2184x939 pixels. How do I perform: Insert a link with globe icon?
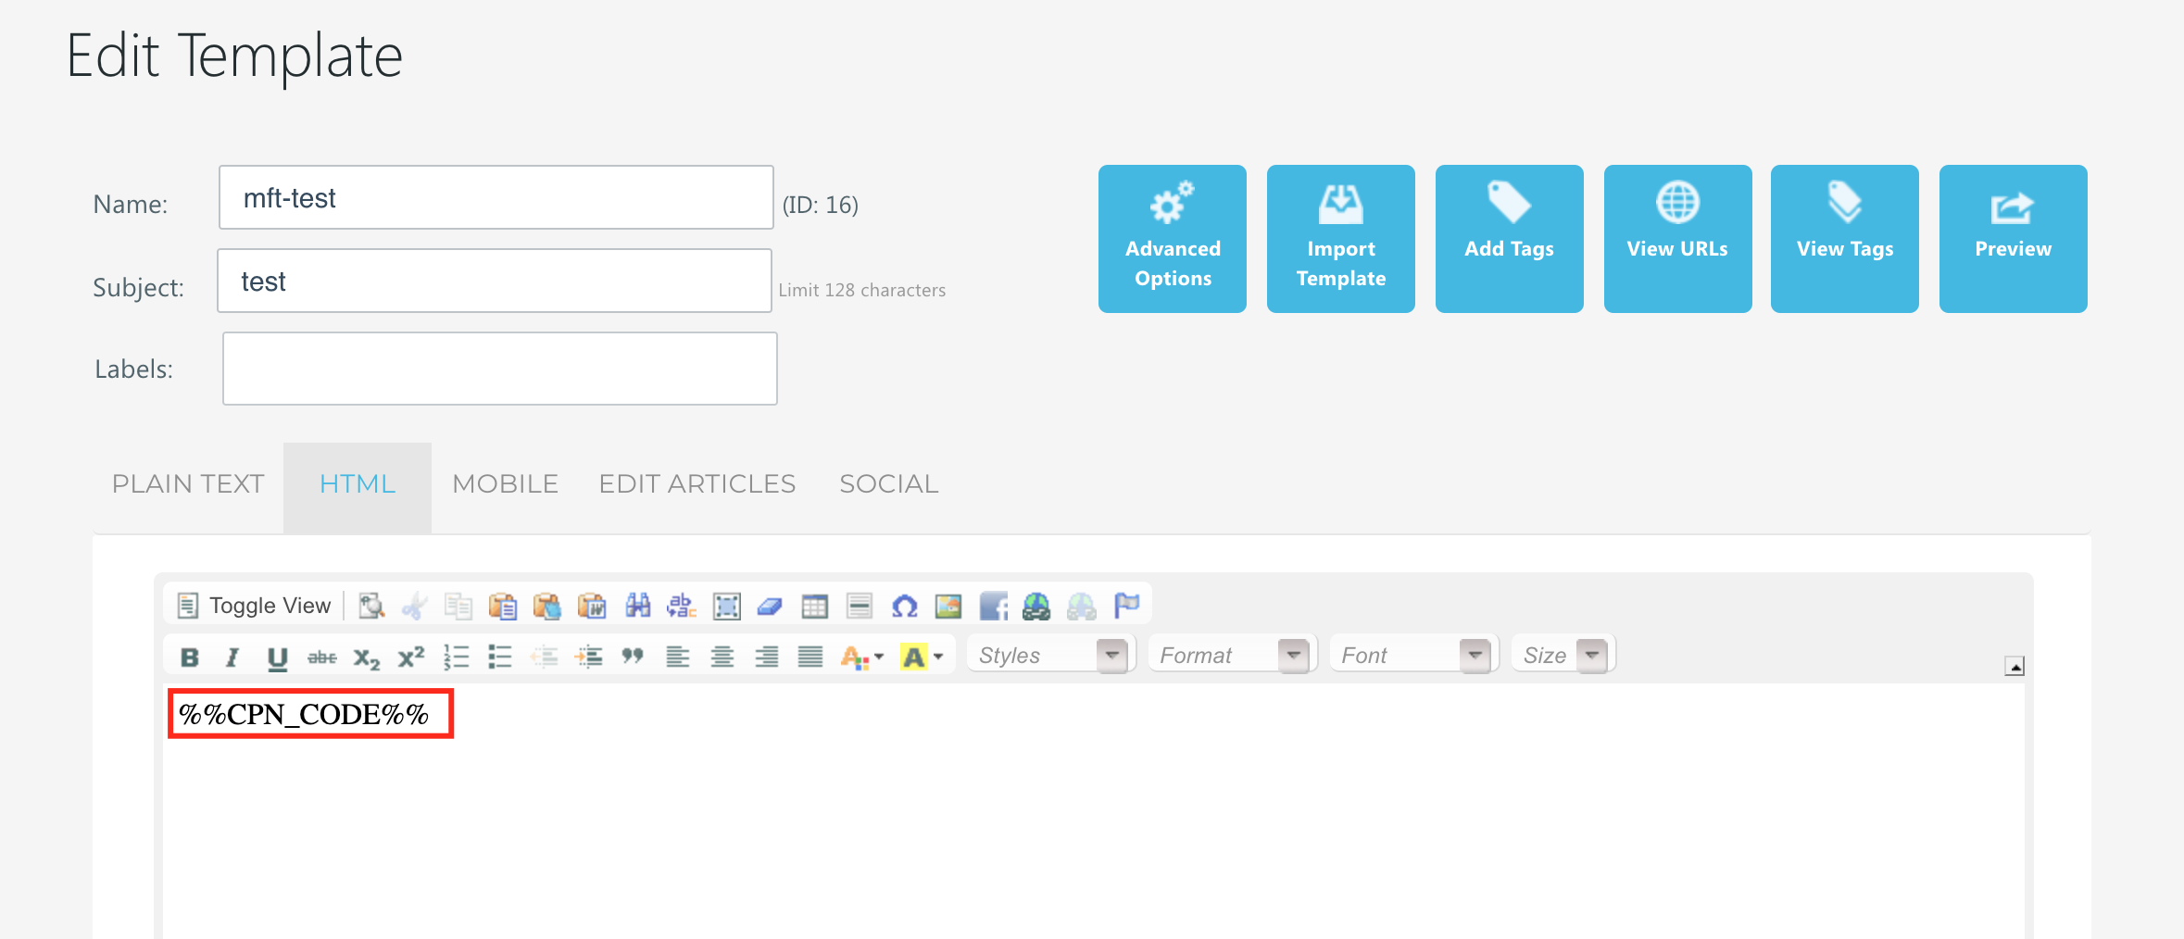click(x=1036, y=607)
